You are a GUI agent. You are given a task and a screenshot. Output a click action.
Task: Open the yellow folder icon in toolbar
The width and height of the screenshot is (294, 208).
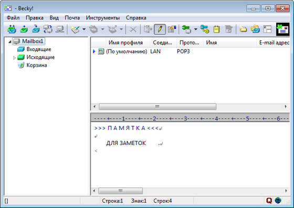[243, 29]
